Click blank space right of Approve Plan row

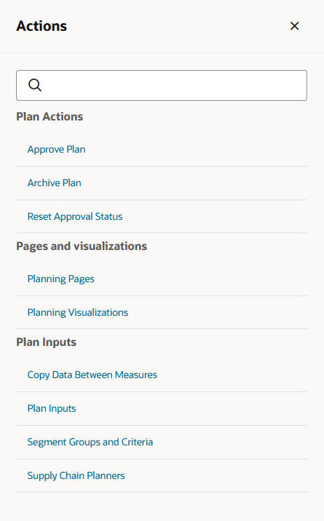coord(199,150)
